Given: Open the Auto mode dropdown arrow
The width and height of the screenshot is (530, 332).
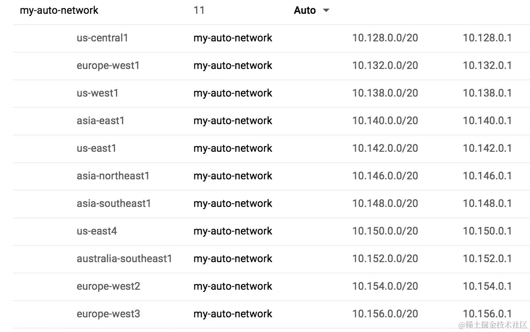Looking at the screenshot, I should pos(326,11).
